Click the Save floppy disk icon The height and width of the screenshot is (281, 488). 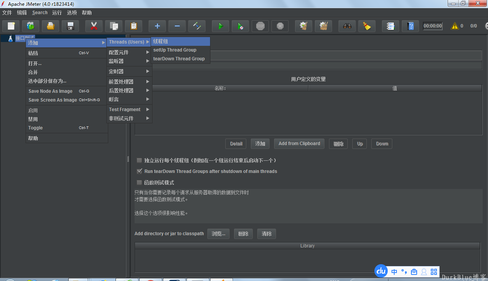click(70, 26)
